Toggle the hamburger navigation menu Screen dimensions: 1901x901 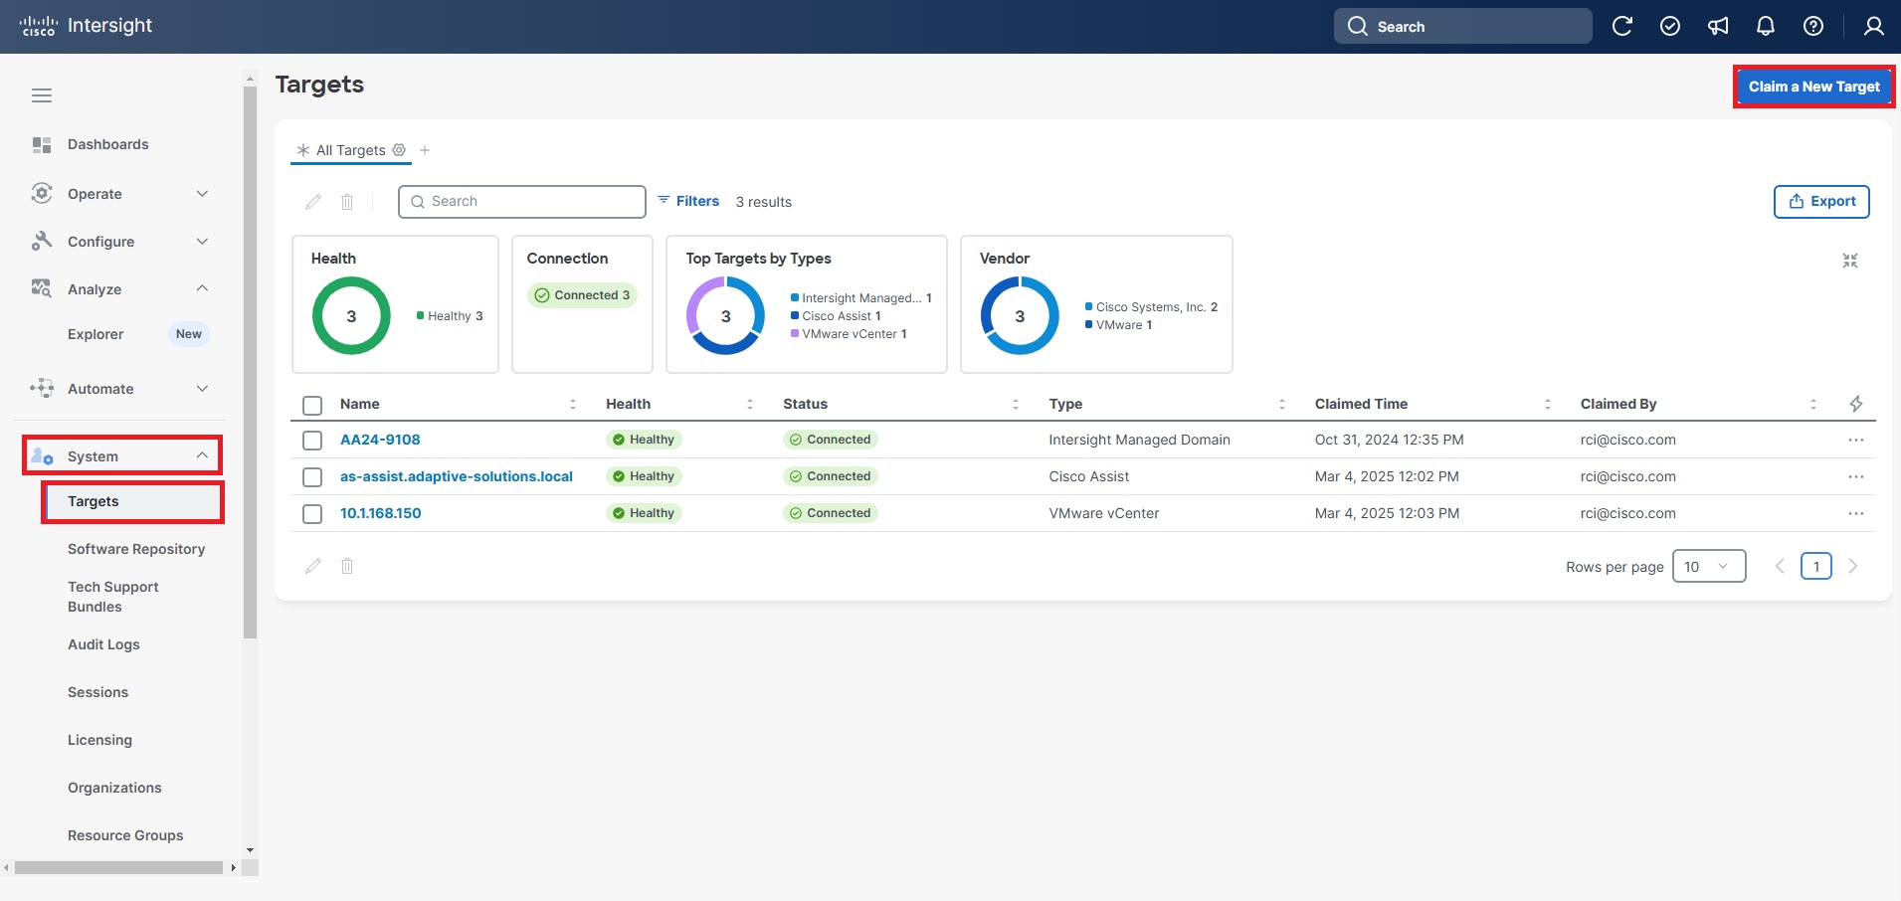pyautogui.click(x=42, y=95)
